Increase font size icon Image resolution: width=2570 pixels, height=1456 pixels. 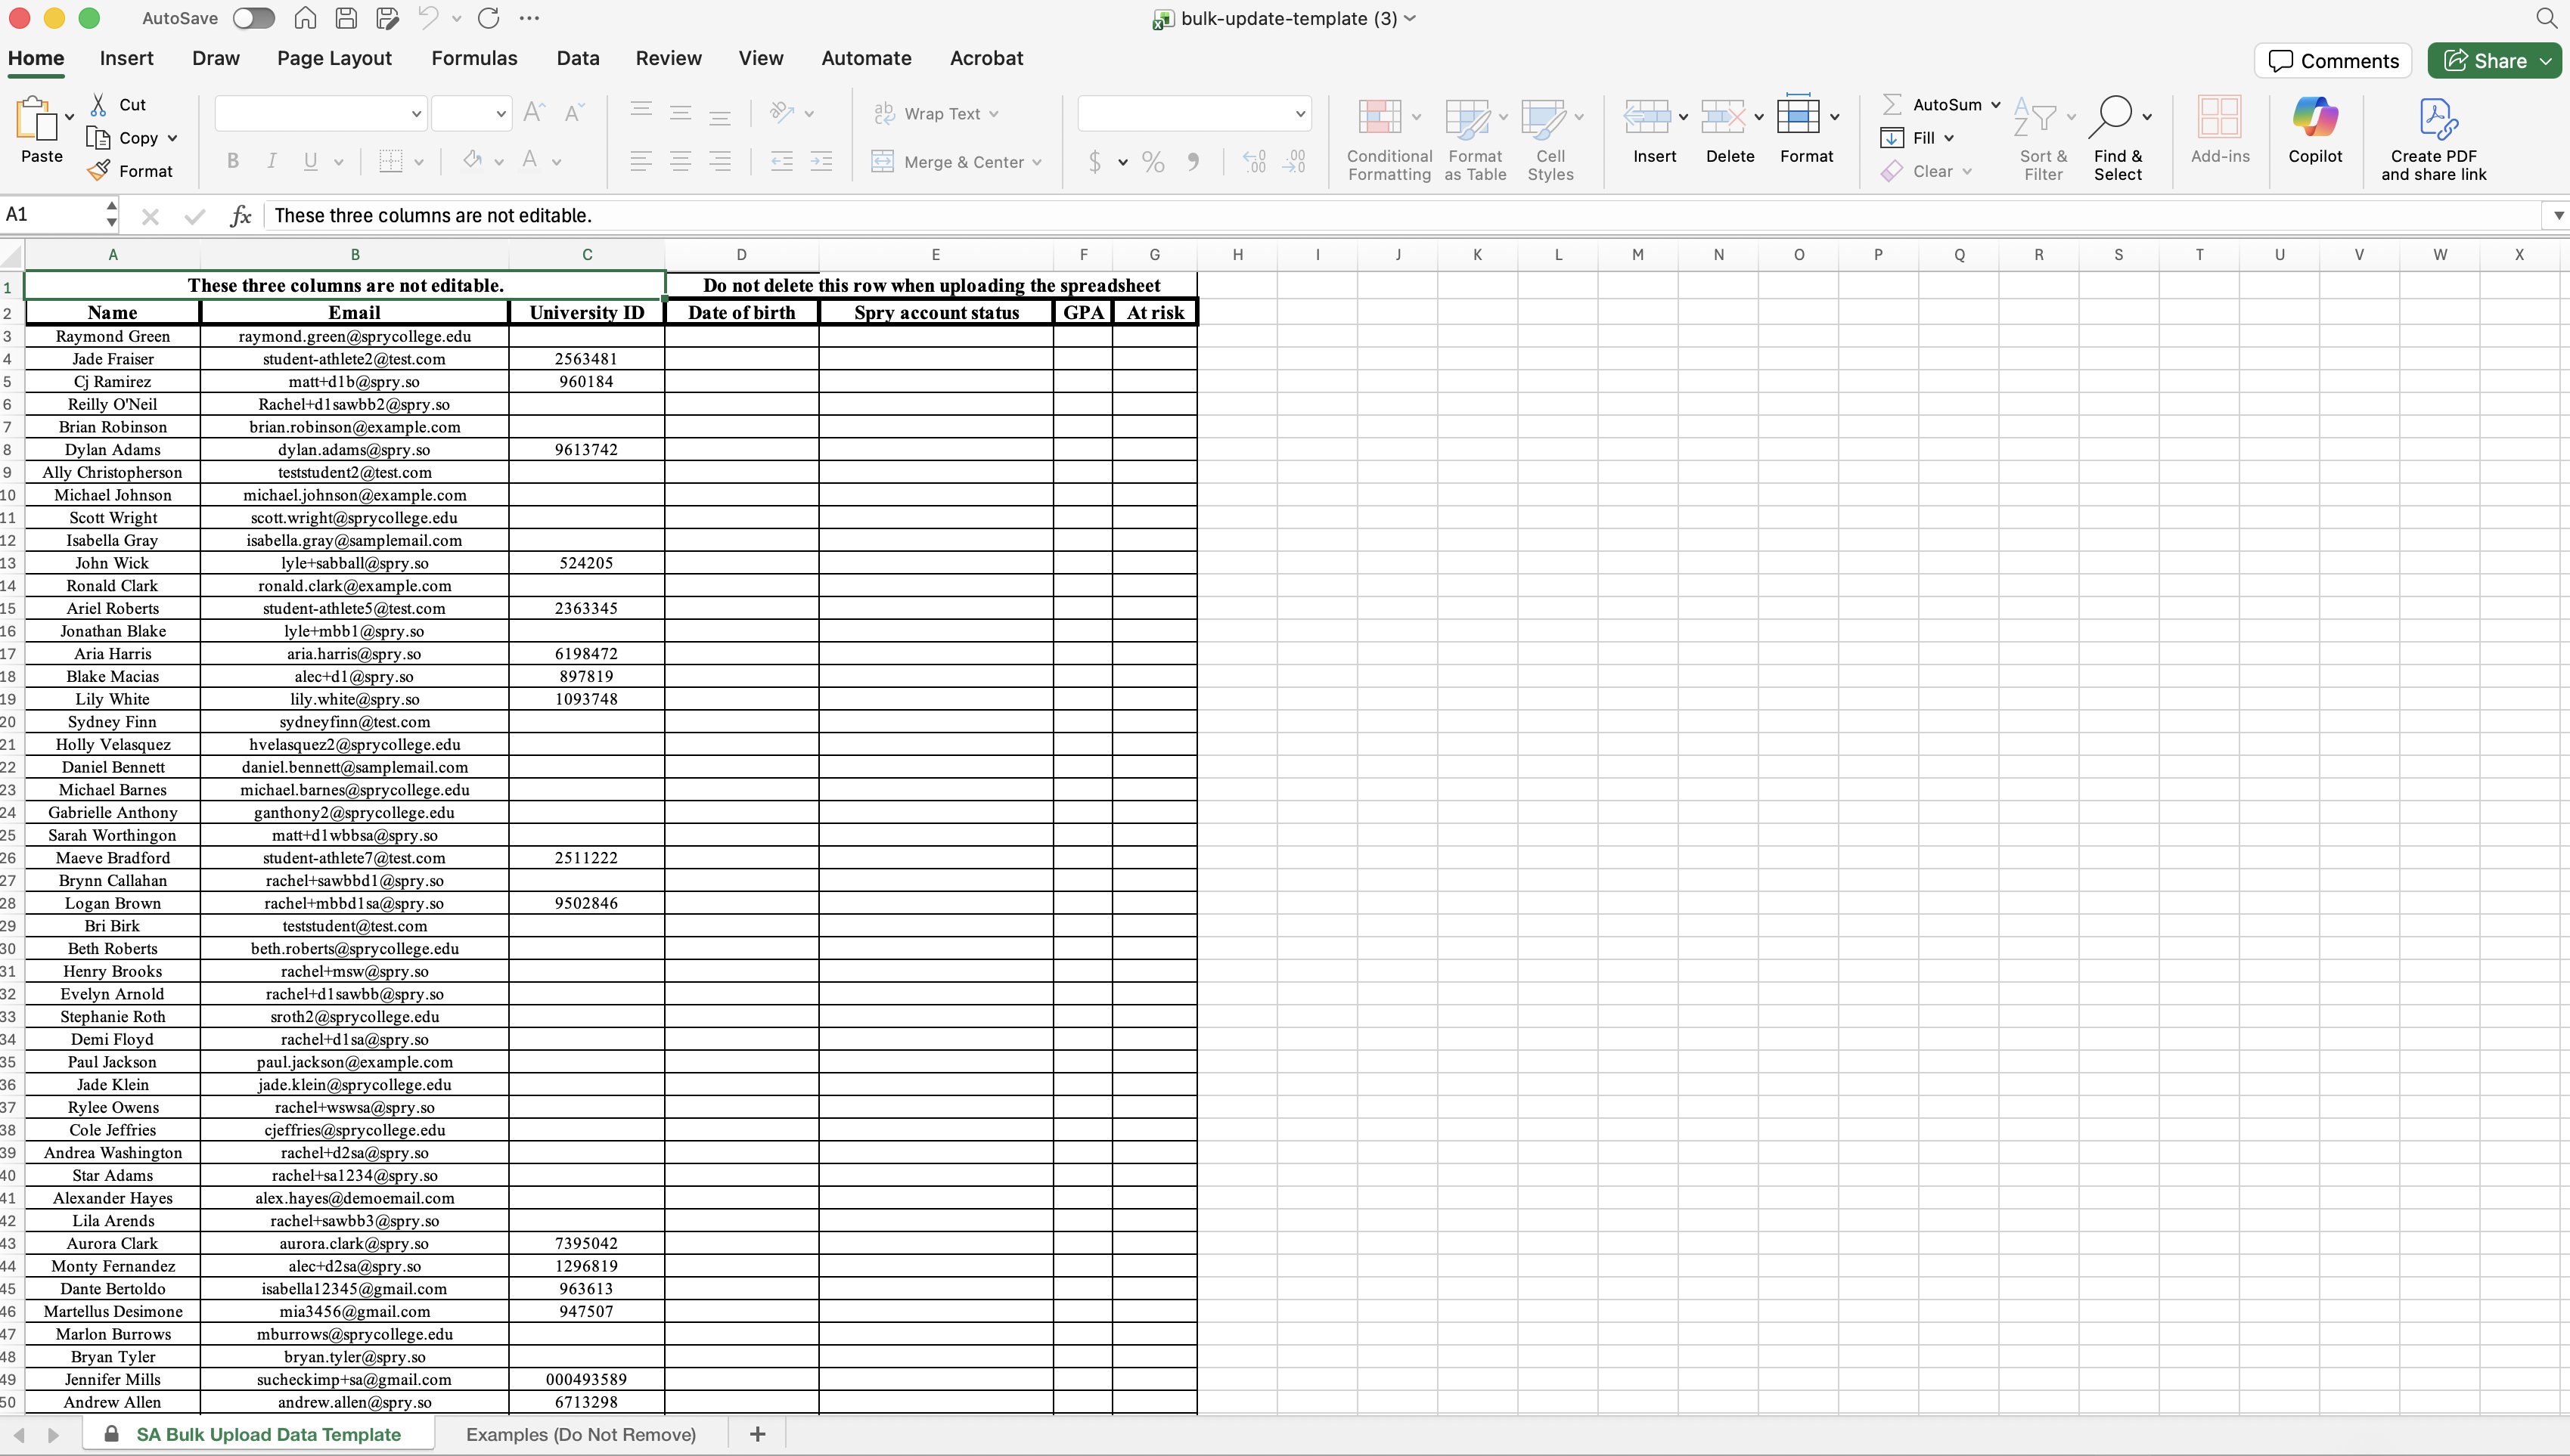534,112
